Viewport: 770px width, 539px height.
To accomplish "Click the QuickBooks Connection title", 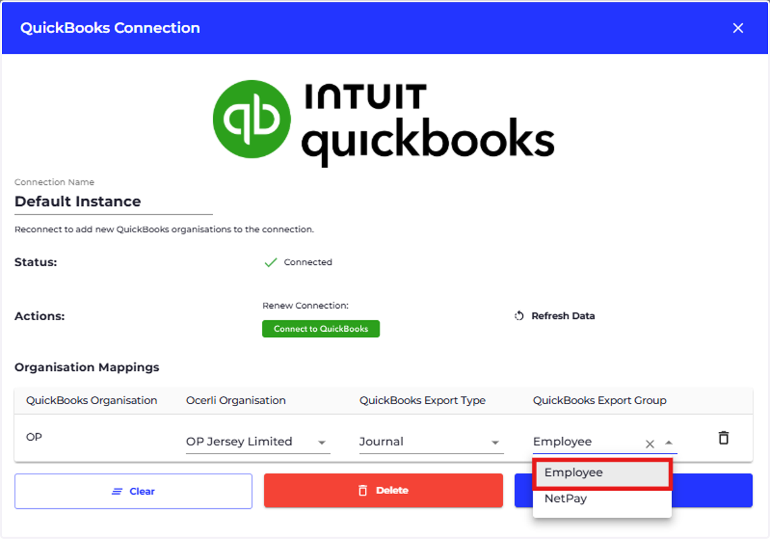I will point(110,28).
